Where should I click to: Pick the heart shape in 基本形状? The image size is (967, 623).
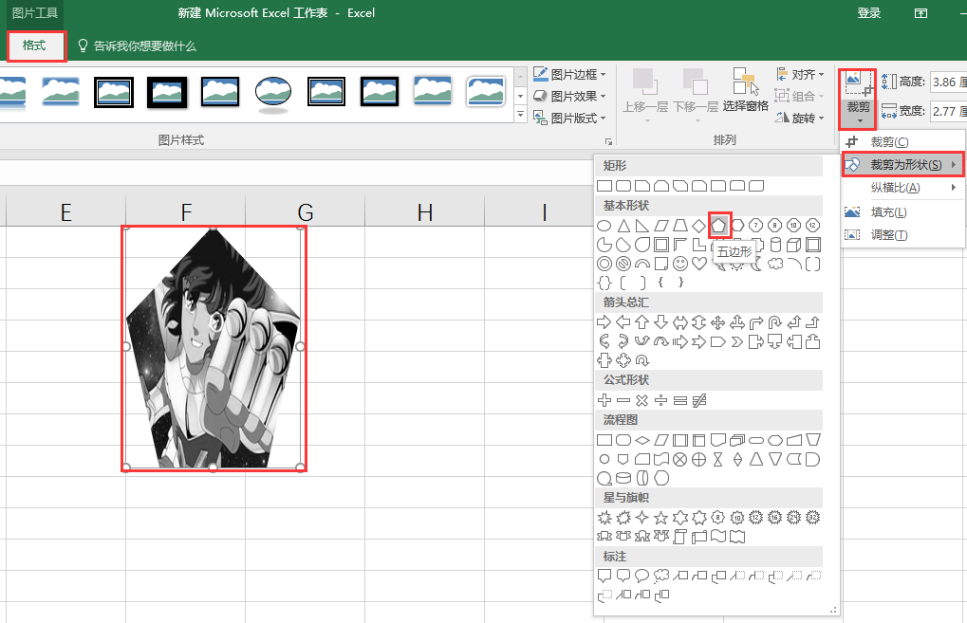(698, 264)
